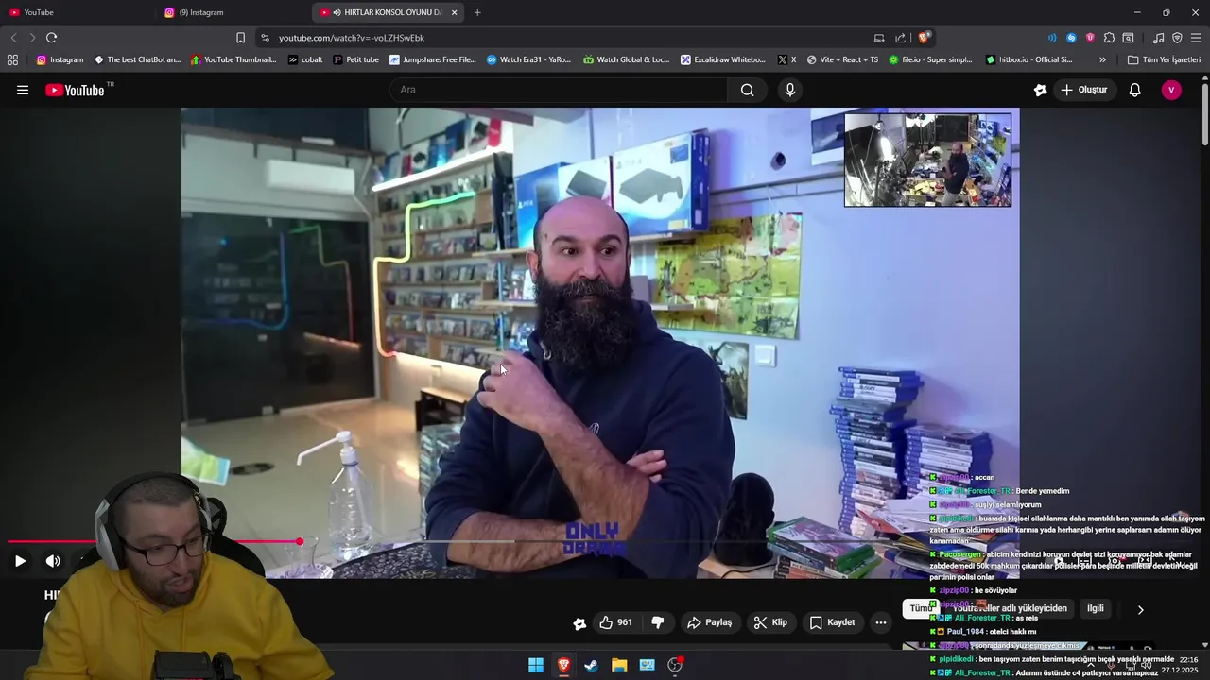This screenshot has height=680, width=1210.
Task: Expand the hidden bookmarks overflow chevron
Action: pyautogui.click(x=1102, y=59)
